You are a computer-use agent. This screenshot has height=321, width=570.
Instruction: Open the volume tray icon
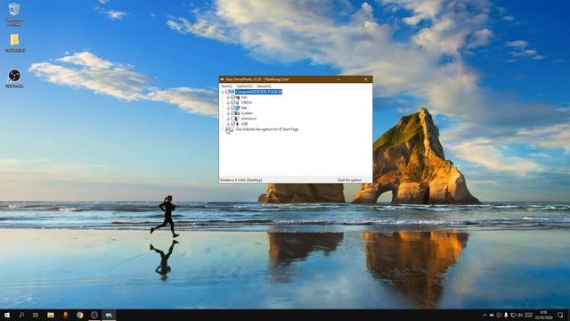(520, 315)
